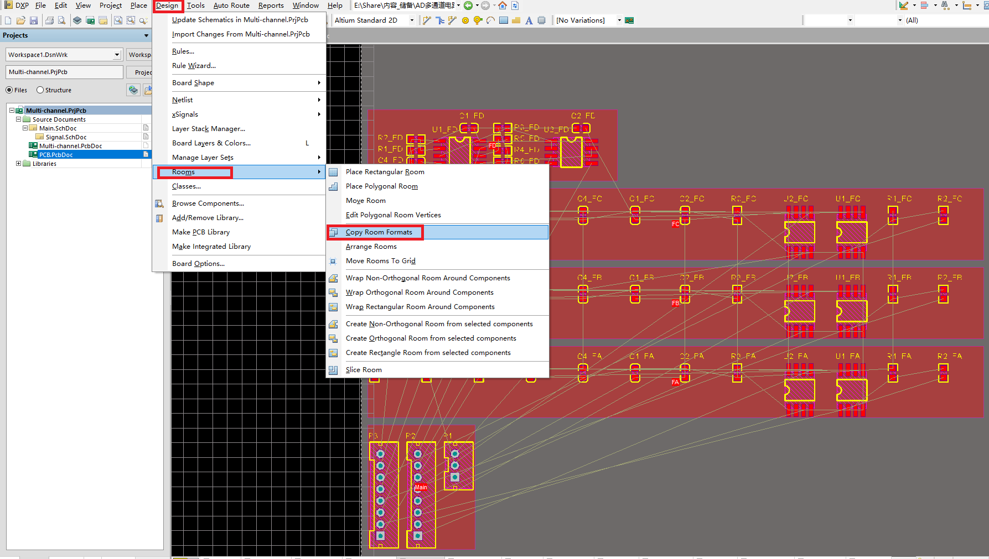Open the Altium Standard 2D view dropdown

click(412, 20)
